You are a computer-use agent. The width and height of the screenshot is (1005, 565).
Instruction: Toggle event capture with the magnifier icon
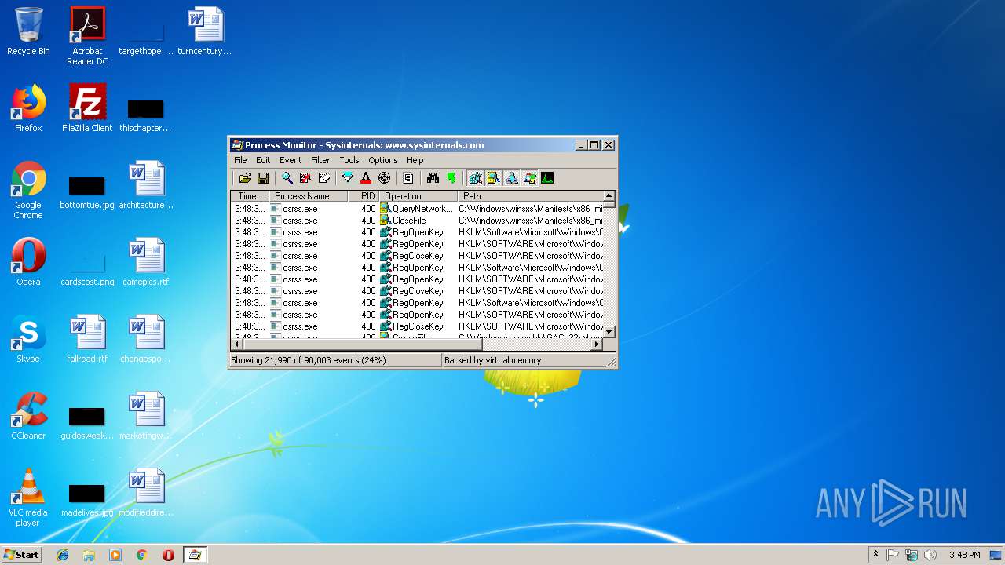(287, 178)
